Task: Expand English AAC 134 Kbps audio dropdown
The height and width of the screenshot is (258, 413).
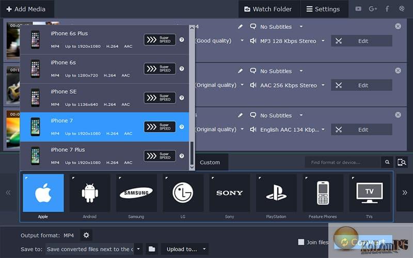Action: tap(323, 130)
